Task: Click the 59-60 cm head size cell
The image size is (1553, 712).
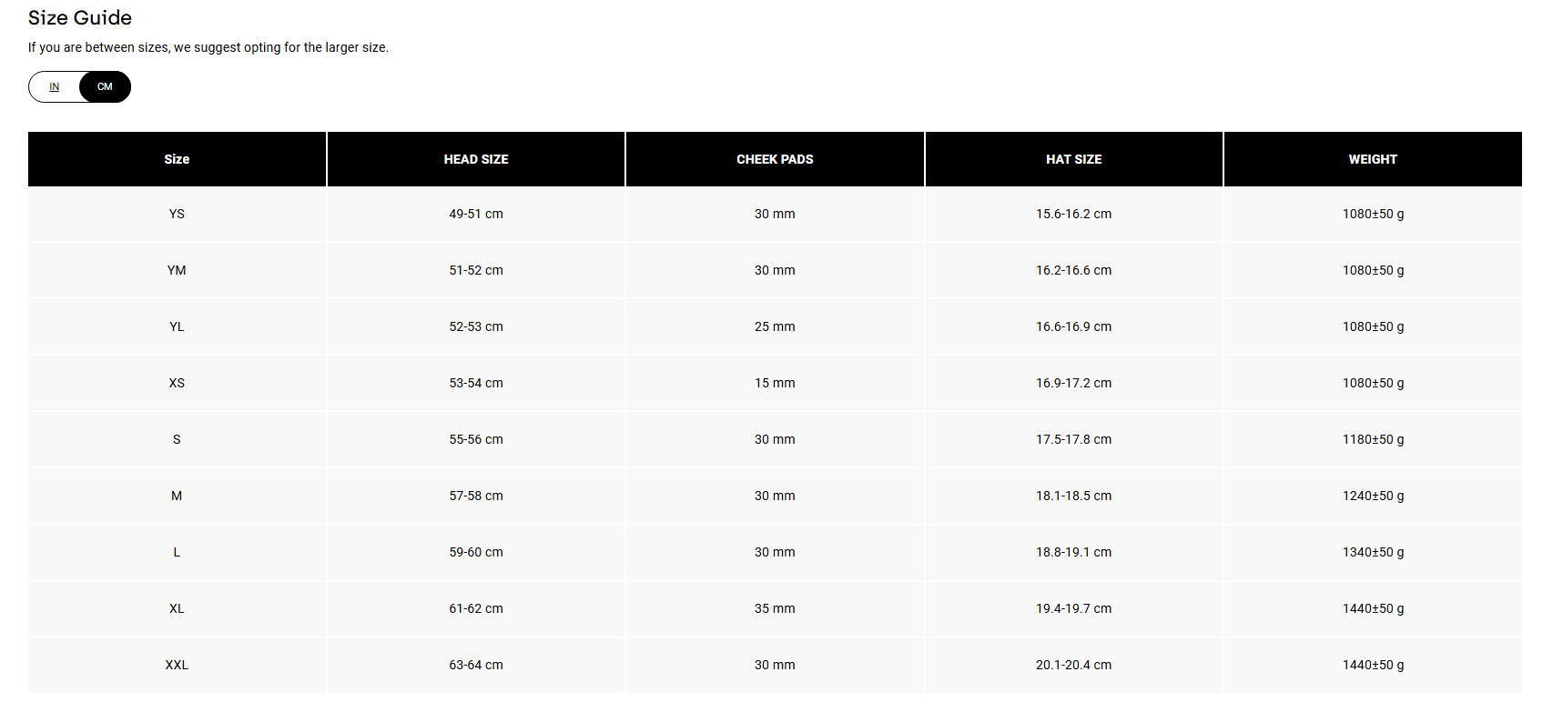Action: (x=476, y=552)
